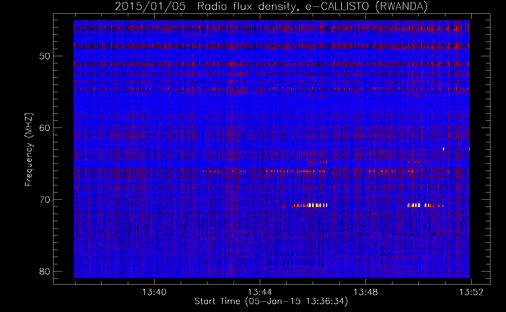
Task: Click the 'Start Time (05-Jan-15 13:36:34)' label
Action: click(271, 301)
